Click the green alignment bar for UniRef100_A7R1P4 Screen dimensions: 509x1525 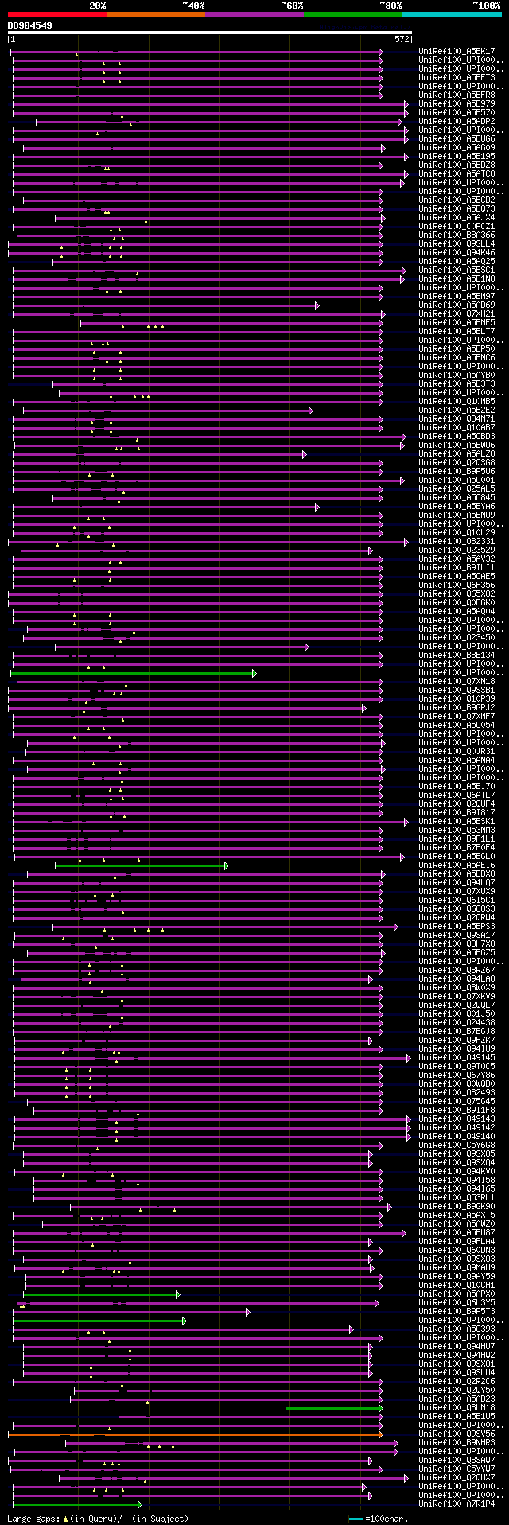coord(76,1505)
